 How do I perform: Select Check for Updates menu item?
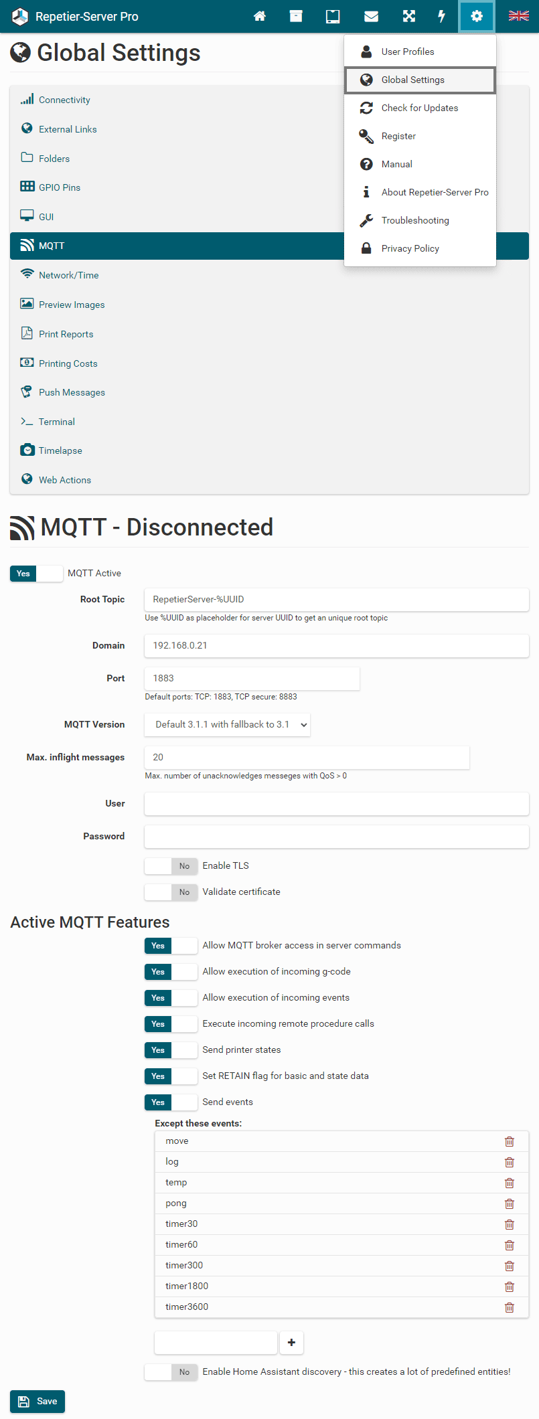(x=420, y=108)
